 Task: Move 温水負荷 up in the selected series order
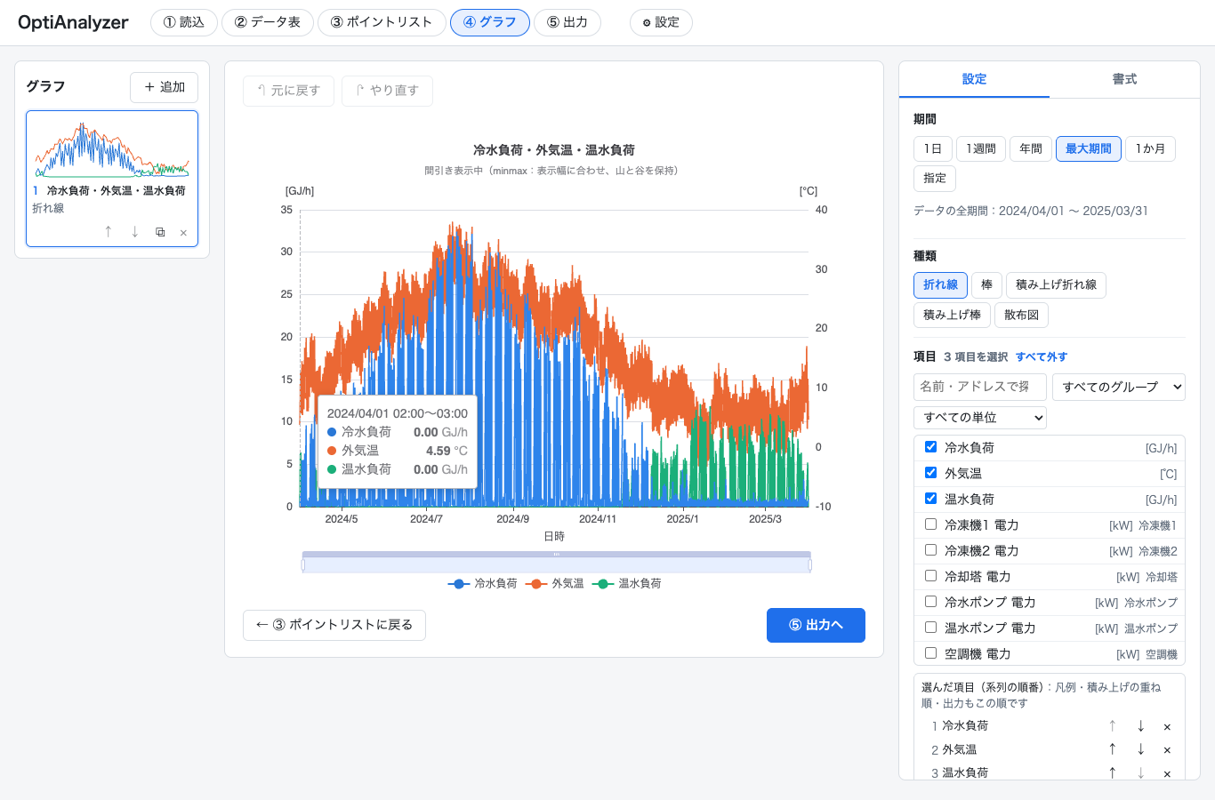(x=1112, y=772)
